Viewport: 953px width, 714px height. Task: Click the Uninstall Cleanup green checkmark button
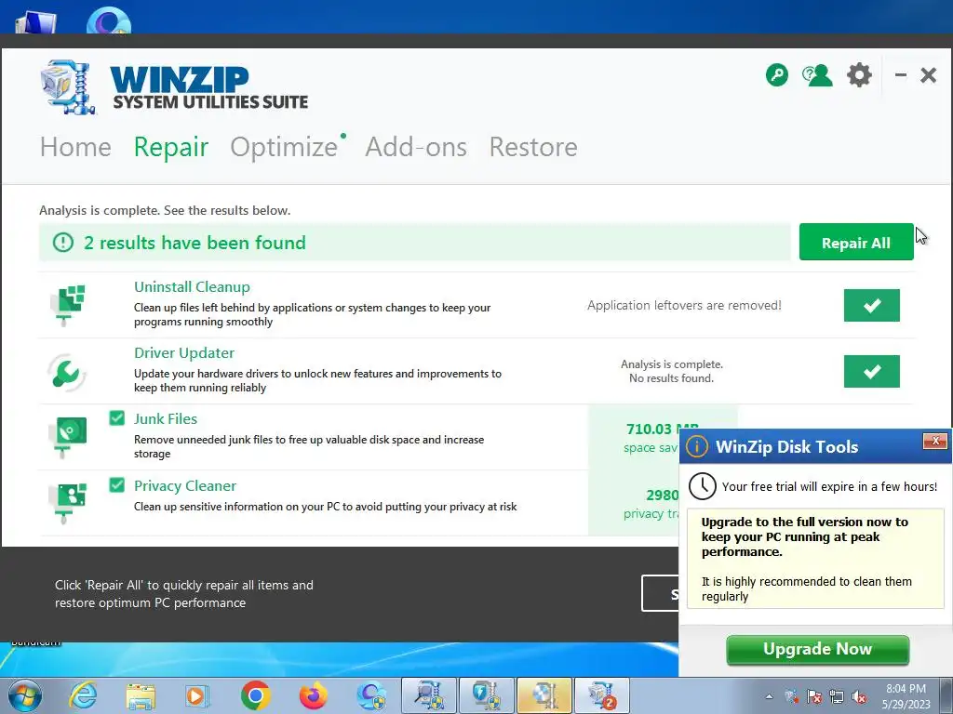[x=871, y=305]
